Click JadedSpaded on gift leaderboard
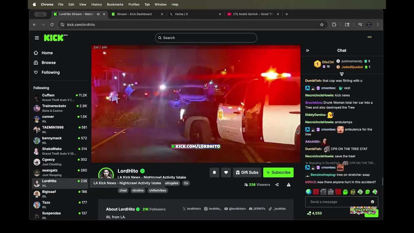Image resolution: width=414 pixels, height=233 pixels. 352,67
